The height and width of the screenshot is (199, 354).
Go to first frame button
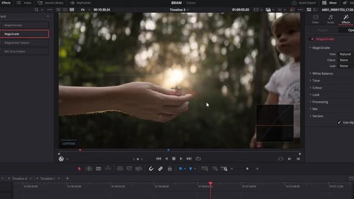(x=159, y=159)
